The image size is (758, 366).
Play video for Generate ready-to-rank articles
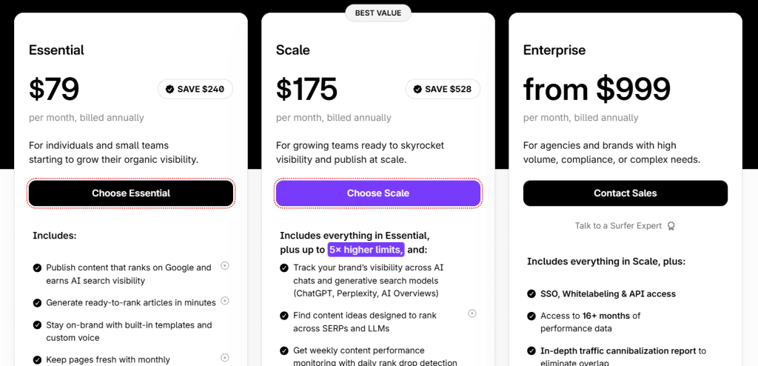(225, 300)
